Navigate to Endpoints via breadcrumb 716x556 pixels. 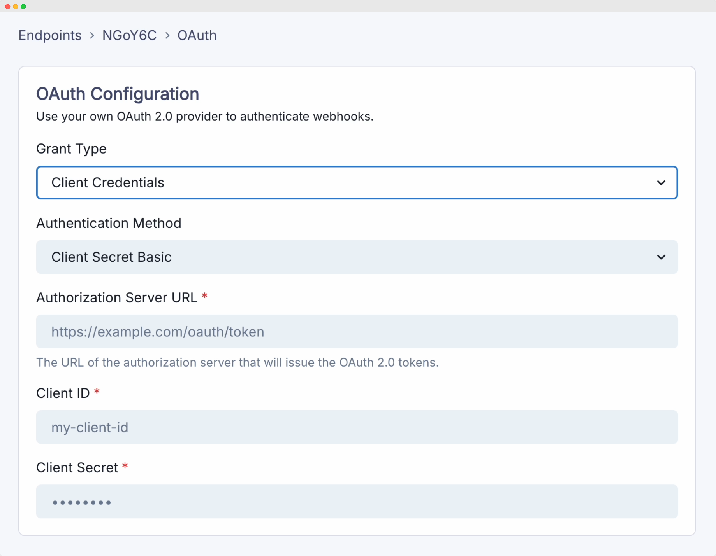click(49, 35)
